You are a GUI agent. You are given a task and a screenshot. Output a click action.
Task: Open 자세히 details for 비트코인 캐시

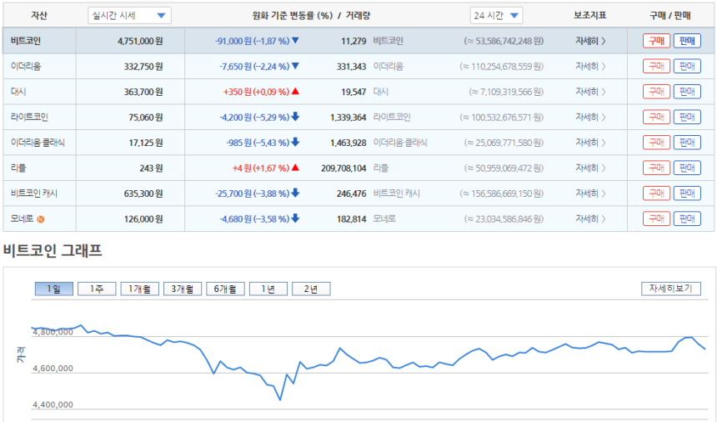[x=590, y=193]
